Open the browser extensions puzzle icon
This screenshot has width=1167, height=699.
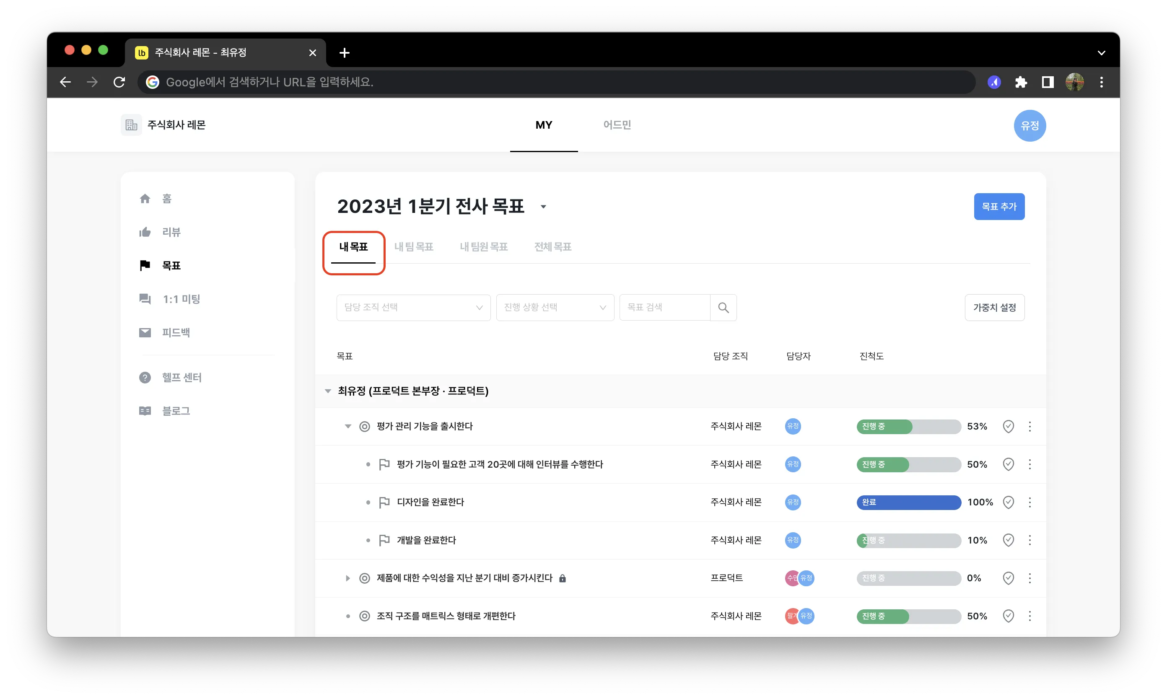pos(1020,82)
